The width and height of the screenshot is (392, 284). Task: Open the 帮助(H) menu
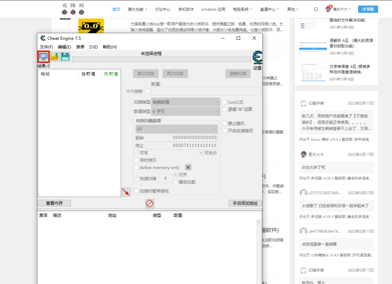[110, 47]
